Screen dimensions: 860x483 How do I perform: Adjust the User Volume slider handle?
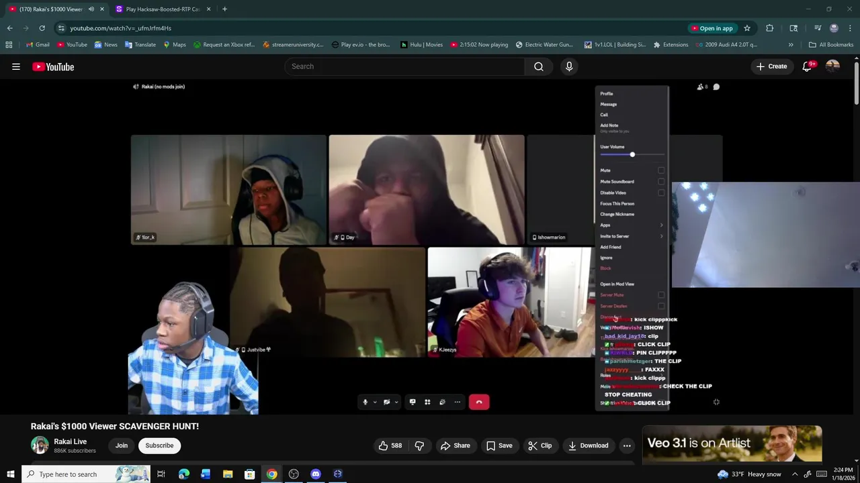coord(632,155)
